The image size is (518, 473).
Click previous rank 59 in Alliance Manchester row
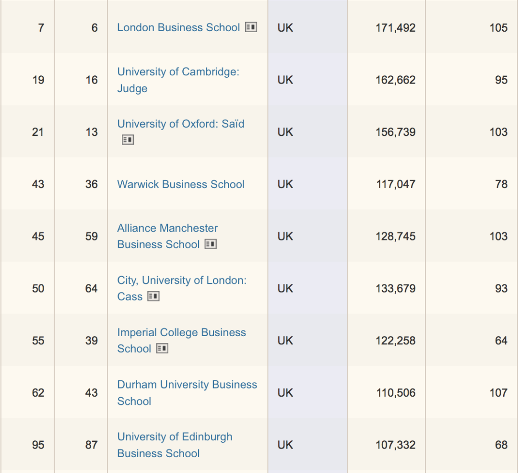click(92, 236)
